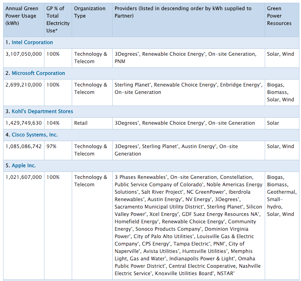Click Apple's Technology & Telecom cell
Viewport: 301px width, 281px height.
(x=92, y=226)
